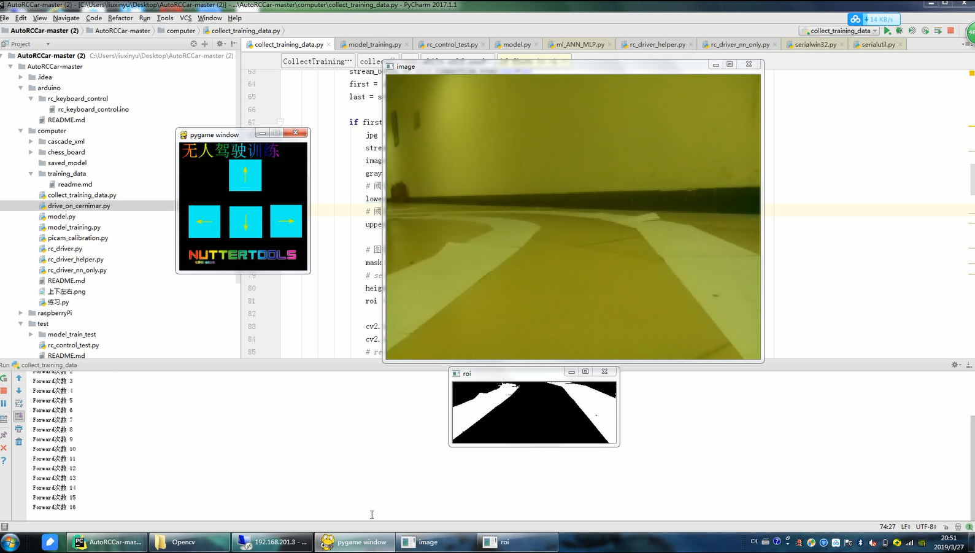The height and width of the screenshot is (553, 975).
Task: Switch to rc_driver_helper.py editor tab
Action: pyautogui.click(x=657, y=44)
